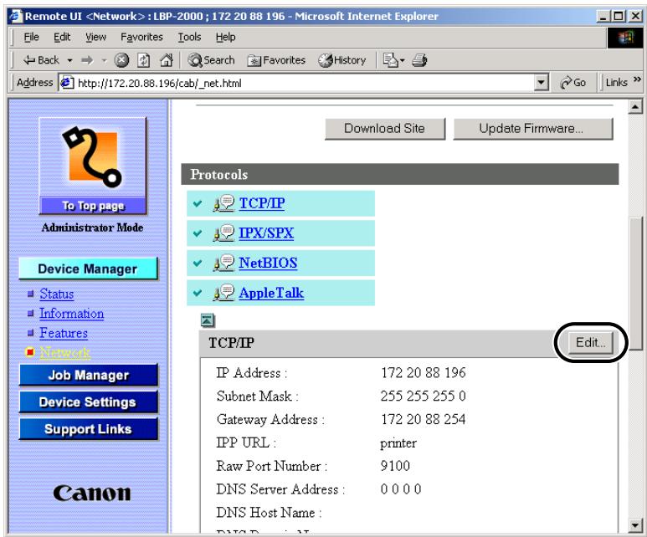Click the scrollbar up arrow
The height and width of the screenshot is (537, 647).
(x=635, y=107)
